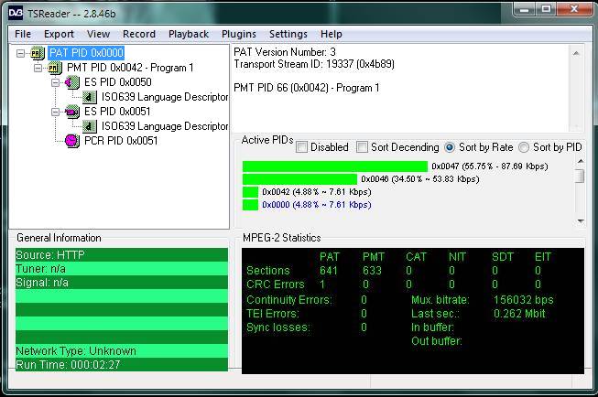Click the PAT table icon in tree
Image resolution: width=598 pixels, height=397 pixels.
coord(38,53)
